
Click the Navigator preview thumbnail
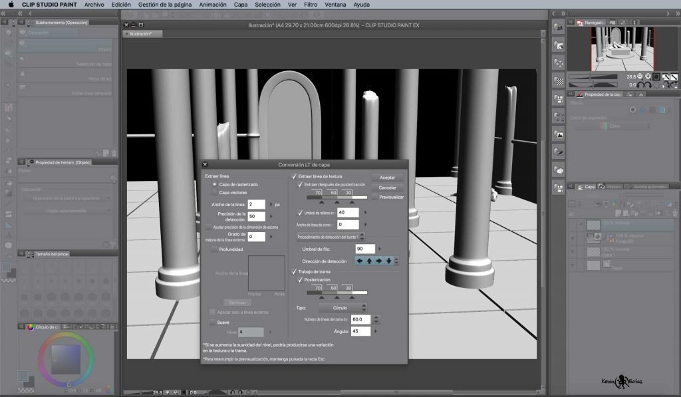coord(622,49)
